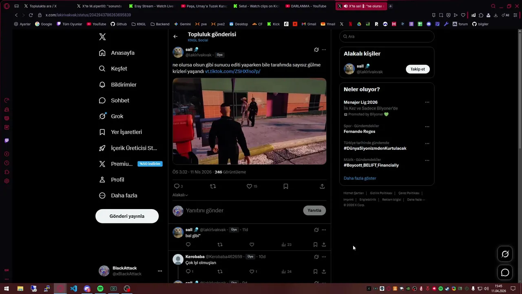522x294 pixels.
Task: Open Keşfet explore page
Action: tap(113, 69)
